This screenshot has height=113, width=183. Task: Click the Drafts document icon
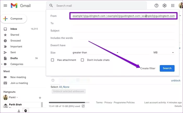coord(5,58)
